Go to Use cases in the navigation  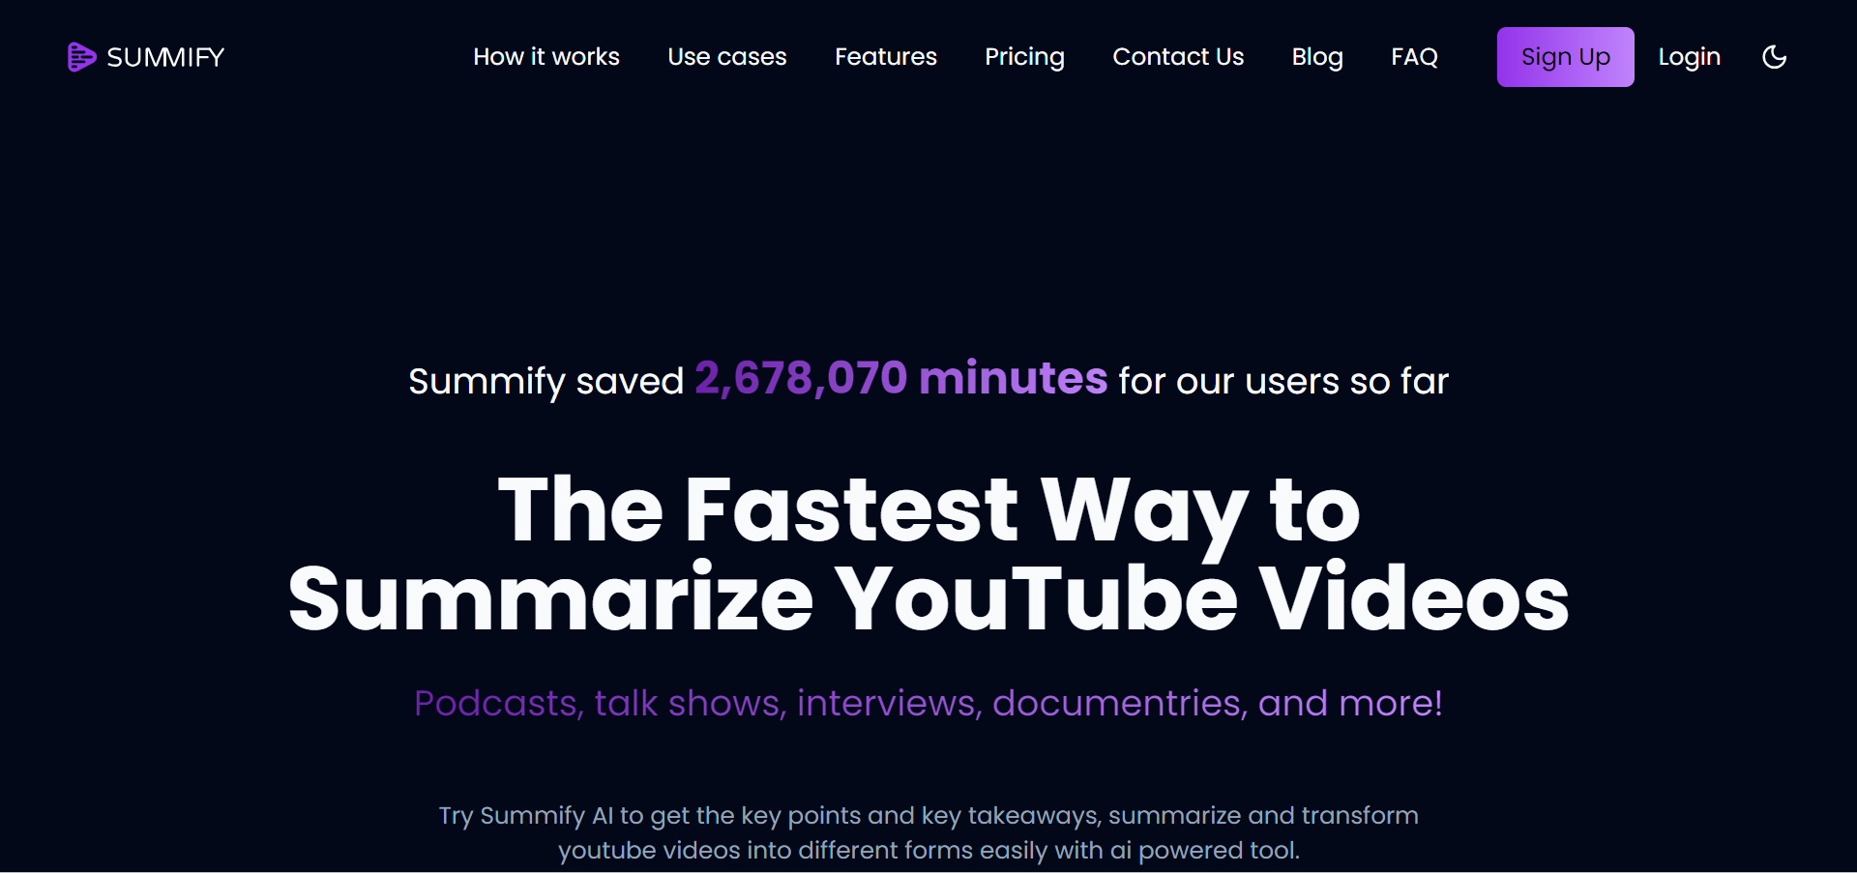[x=727, y=57]
